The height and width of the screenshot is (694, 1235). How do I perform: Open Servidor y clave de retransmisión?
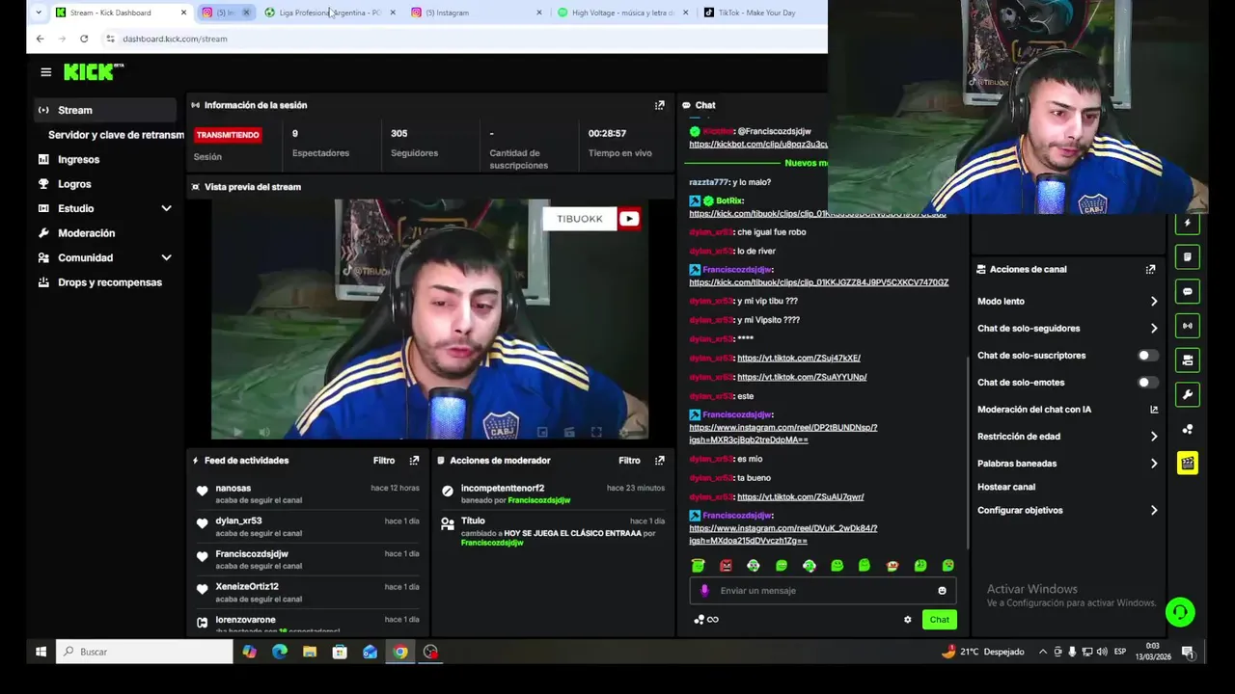(x=116, y=135)
